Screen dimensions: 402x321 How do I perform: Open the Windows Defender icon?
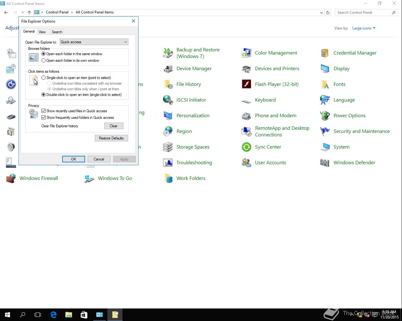click(x=325, y=163)
